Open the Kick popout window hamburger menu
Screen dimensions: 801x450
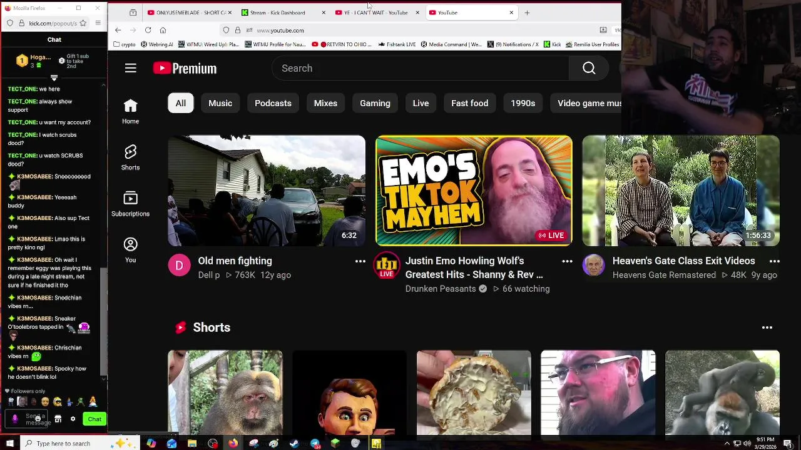[x=98, y=23]
